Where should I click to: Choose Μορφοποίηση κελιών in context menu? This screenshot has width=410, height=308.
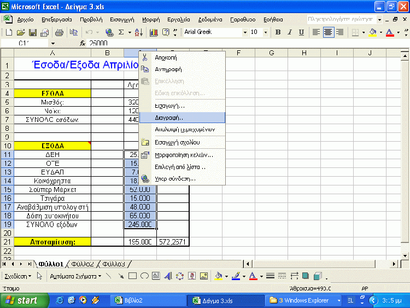point(182,155)
